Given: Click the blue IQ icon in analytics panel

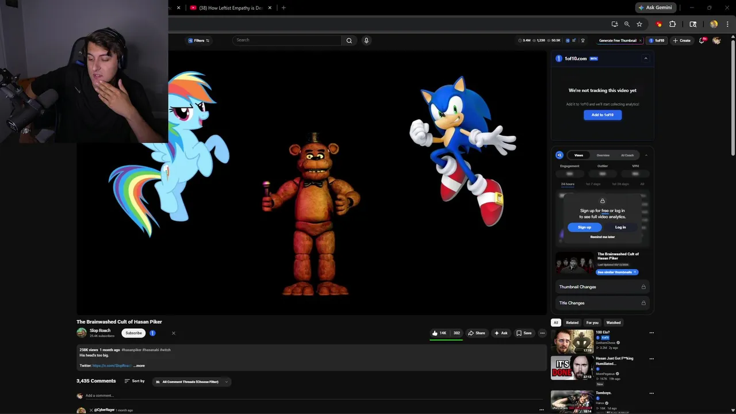Looking at the screenshot, I should [x=559, y=155].
